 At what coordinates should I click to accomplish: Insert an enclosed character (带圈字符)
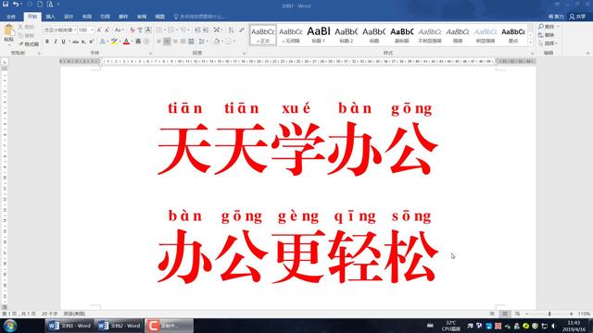point(146,42)
